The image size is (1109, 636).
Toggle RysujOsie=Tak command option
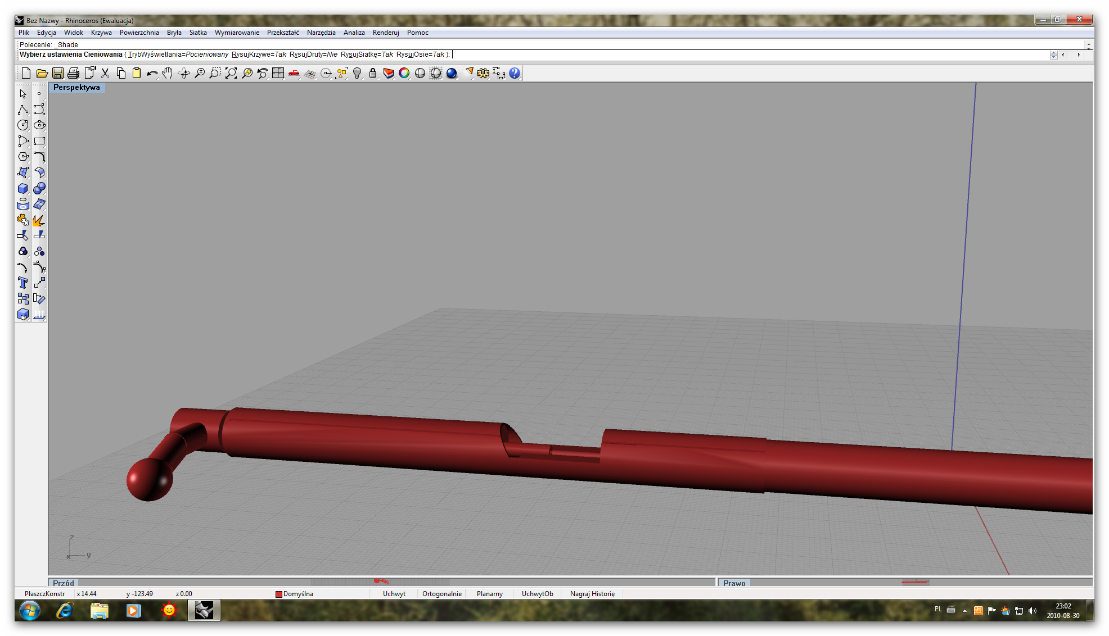(421, 54)
